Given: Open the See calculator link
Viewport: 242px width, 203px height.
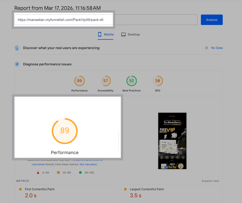Looking at the screenshot, I should 88,164.
